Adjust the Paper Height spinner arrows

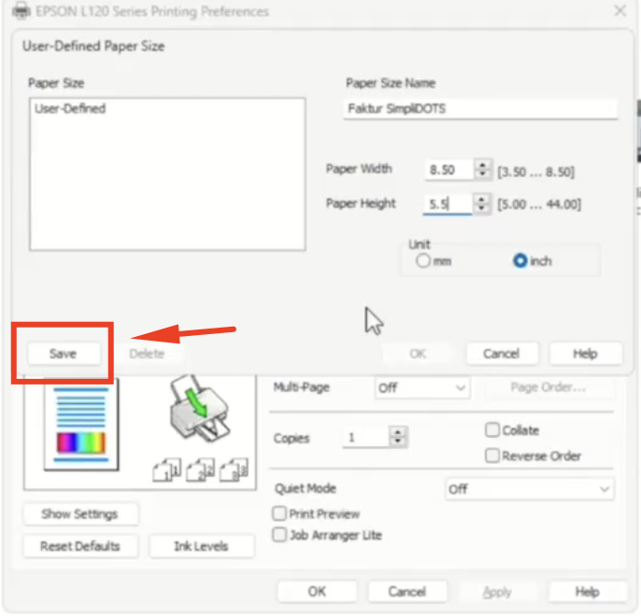(x=482, y=203)
